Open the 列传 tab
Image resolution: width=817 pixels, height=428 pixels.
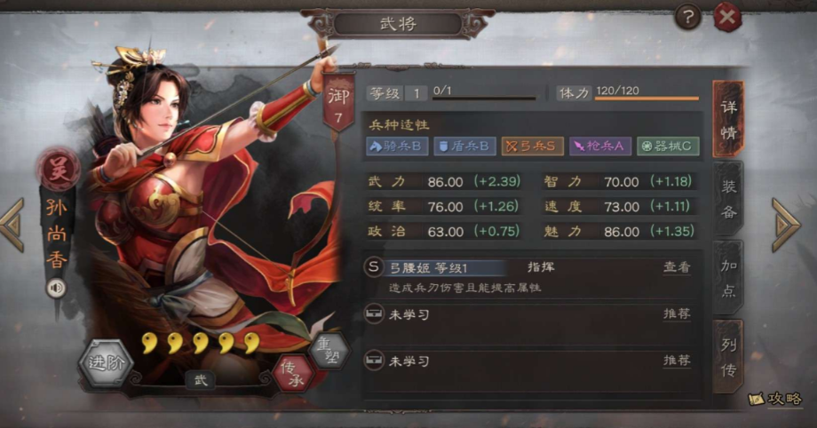pos(728,357)
